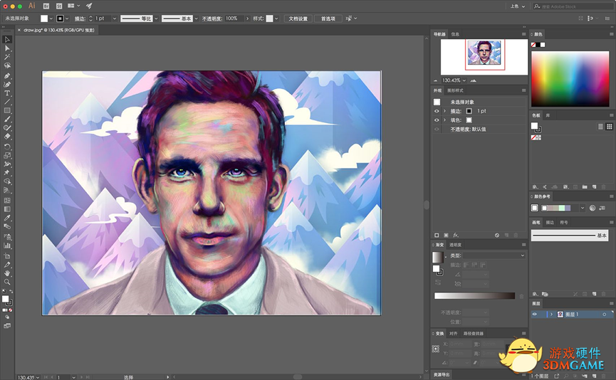Select the Shape Builder tool

[7, 181]
